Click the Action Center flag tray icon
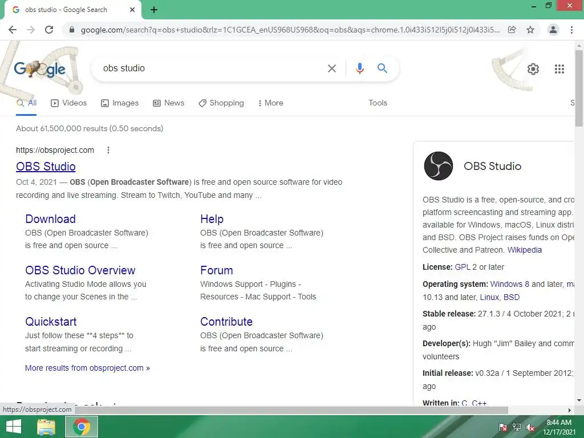 503,427
